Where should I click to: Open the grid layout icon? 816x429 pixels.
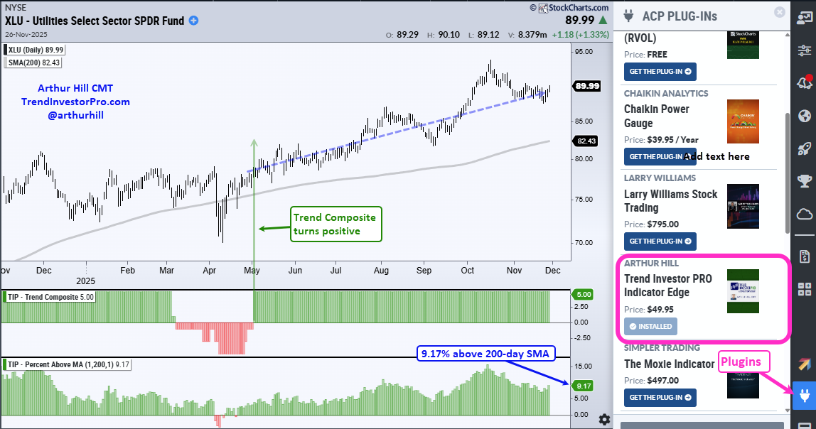point(805,289)
